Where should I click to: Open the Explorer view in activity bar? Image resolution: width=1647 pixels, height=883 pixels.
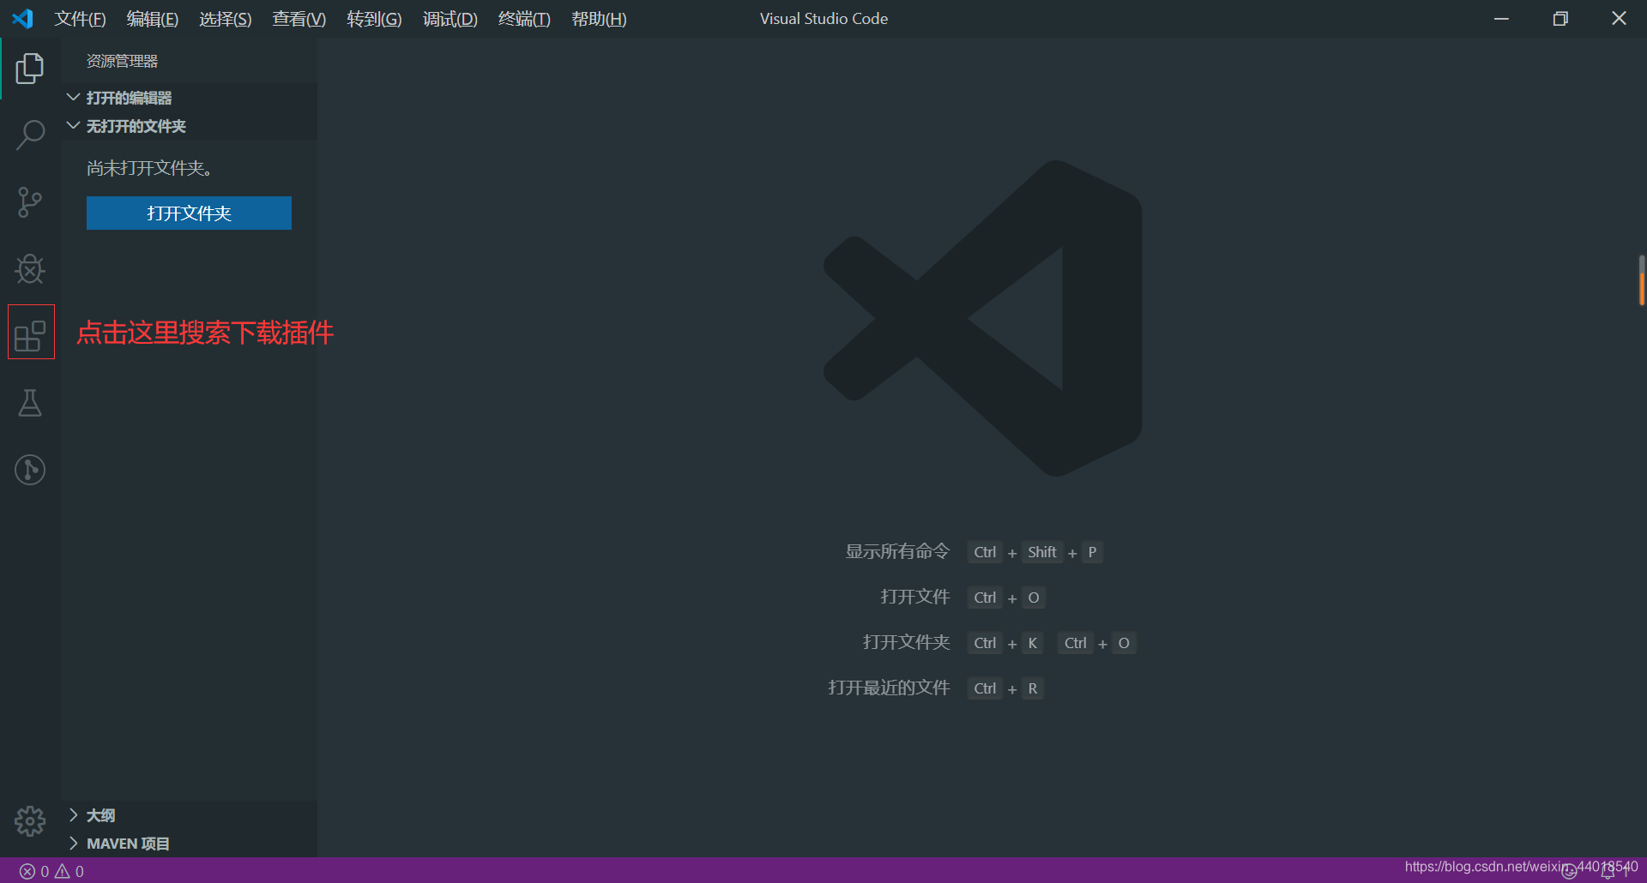(x=30, y=69)
